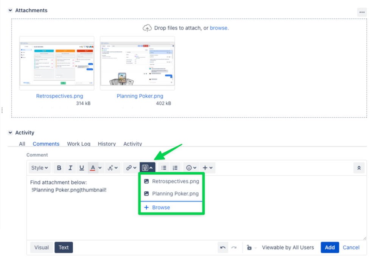Open the insert-other dropdown arrow

(211, 168)
